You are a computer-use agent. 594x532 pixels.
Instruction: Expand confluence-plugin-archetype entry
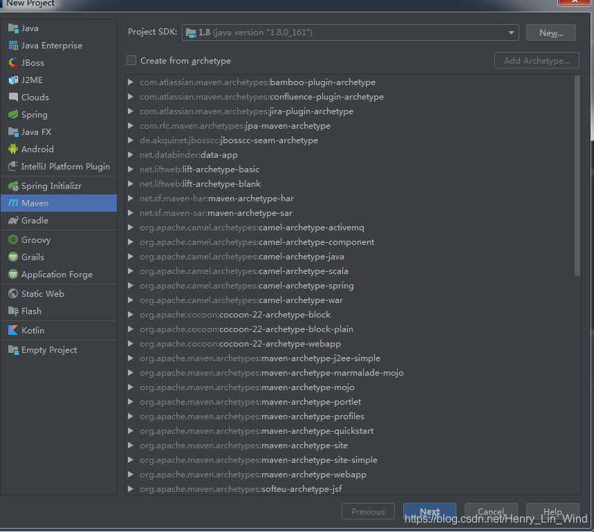tap(130, 97)
